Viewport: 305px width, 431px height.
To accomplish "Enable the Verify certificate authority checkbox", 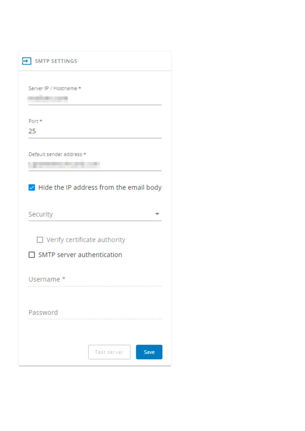I will [40, 240].
